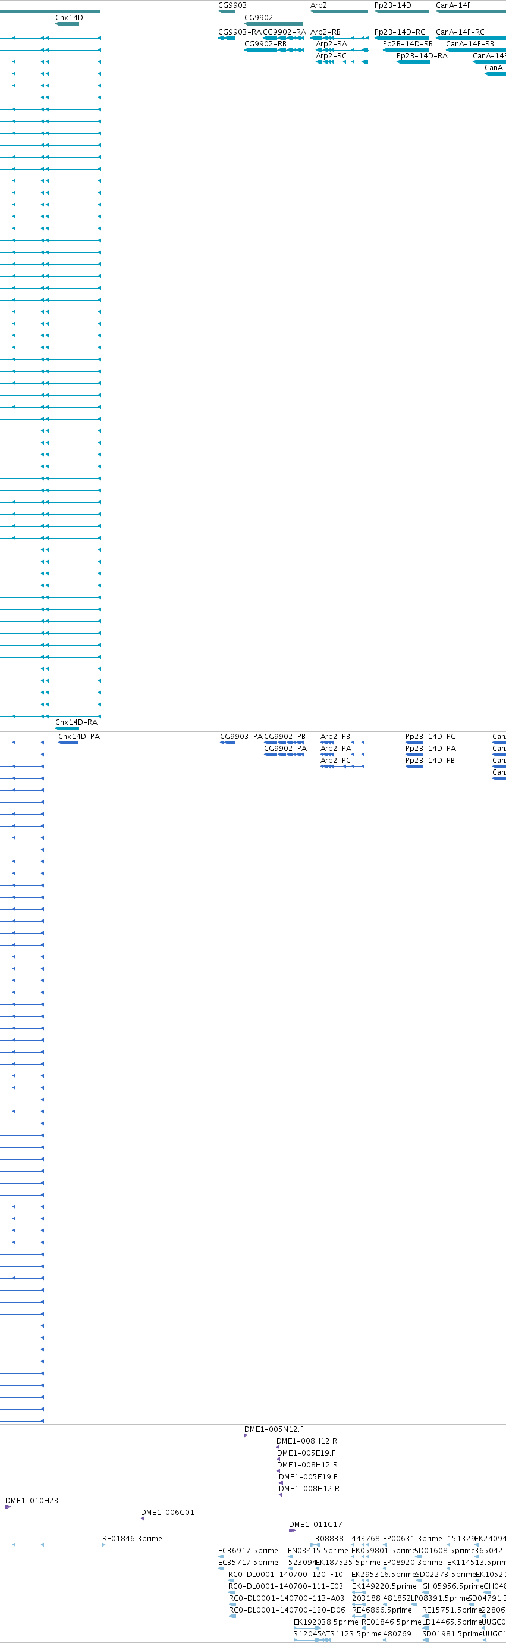This screenshot has width=506, height=1643.
Task: Open the EK149220.5prime EST label
Action: click(x=384, y=1586)
